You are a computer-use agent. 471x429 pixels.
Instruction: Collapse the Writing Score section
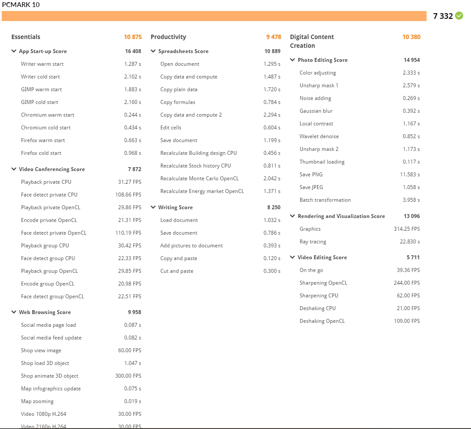153,207
